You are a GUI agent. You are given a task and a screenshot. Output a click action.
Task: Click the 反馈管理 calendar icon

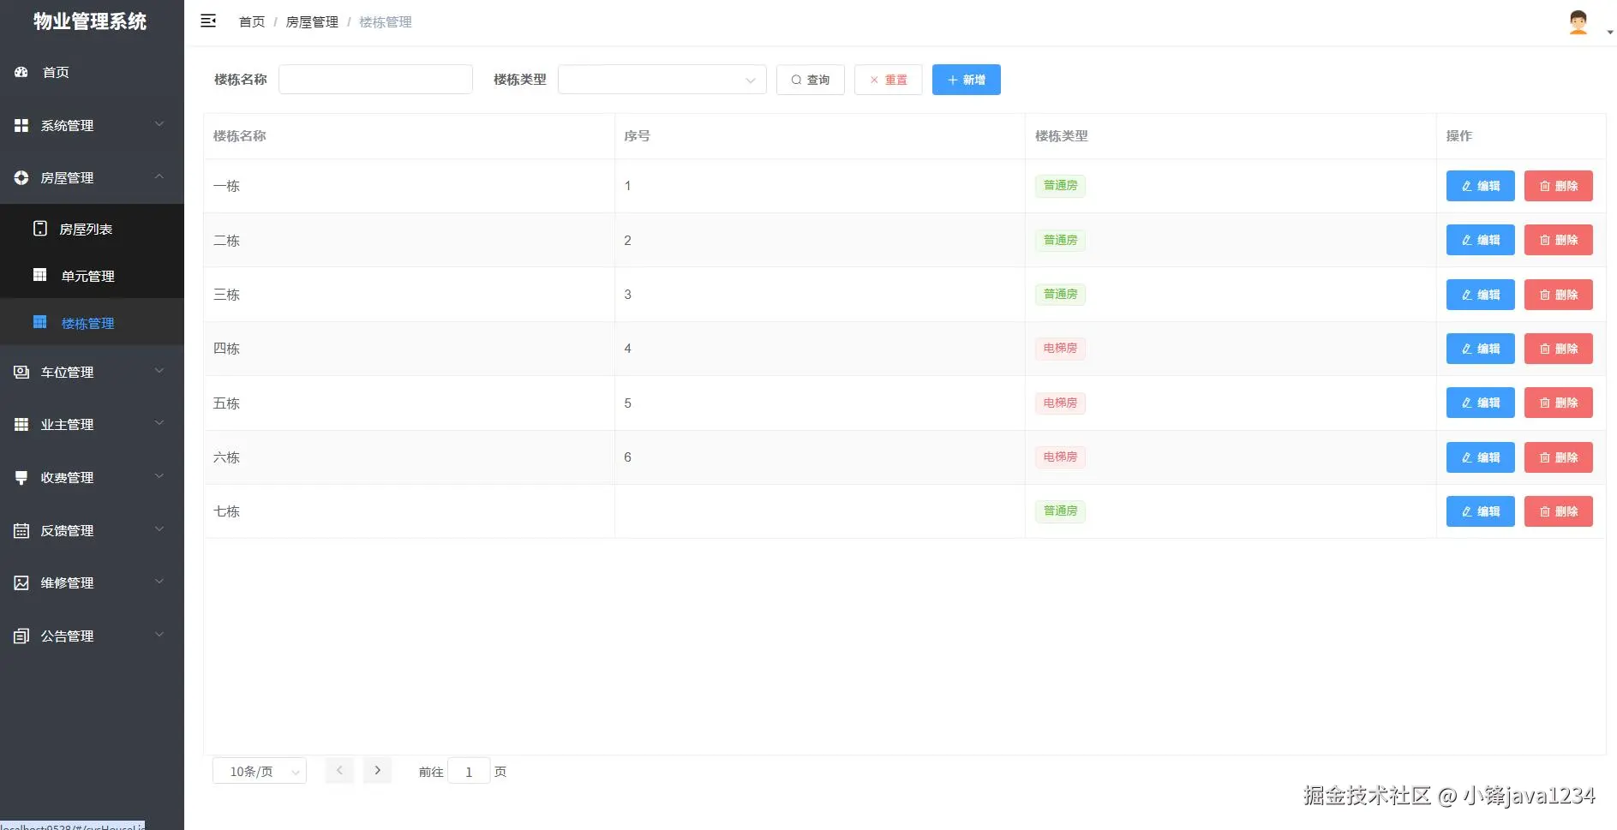click(21, 530)
